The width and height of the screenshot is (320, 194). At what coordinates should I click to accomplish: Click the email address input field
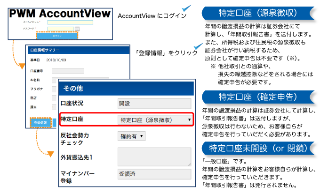(x=70, y=22)
